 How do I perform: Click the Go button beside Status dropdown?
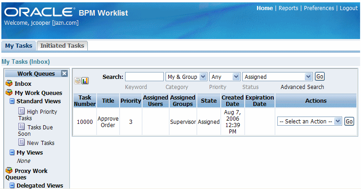320,77
